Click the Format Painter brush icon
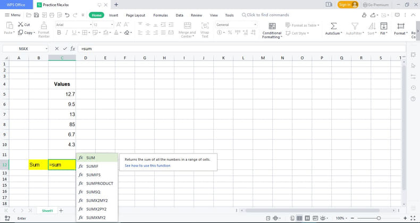The height and width of the screenshot is (223, 420). [44, 25]
